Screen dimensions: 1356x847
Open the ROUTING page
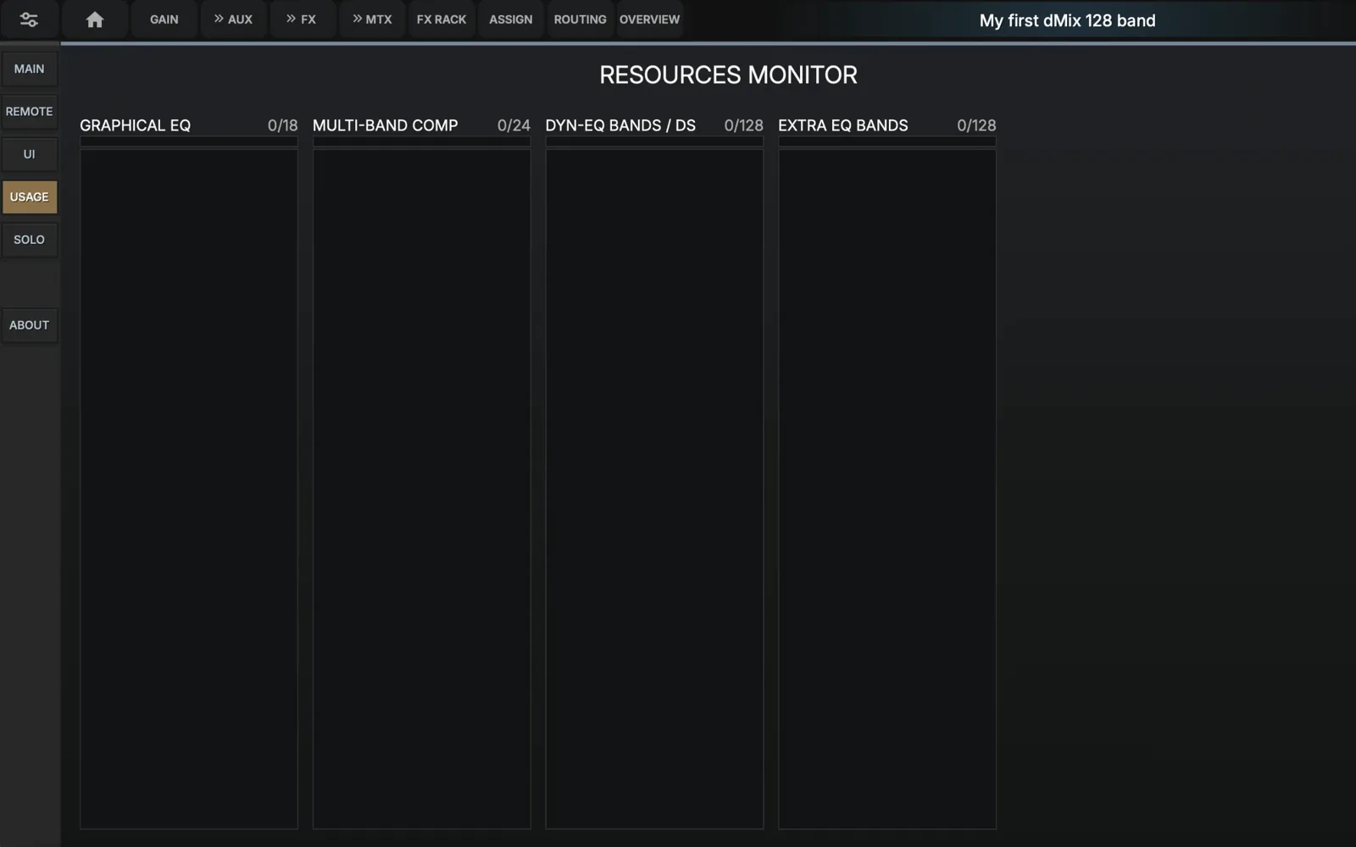[x=581, y=19]
